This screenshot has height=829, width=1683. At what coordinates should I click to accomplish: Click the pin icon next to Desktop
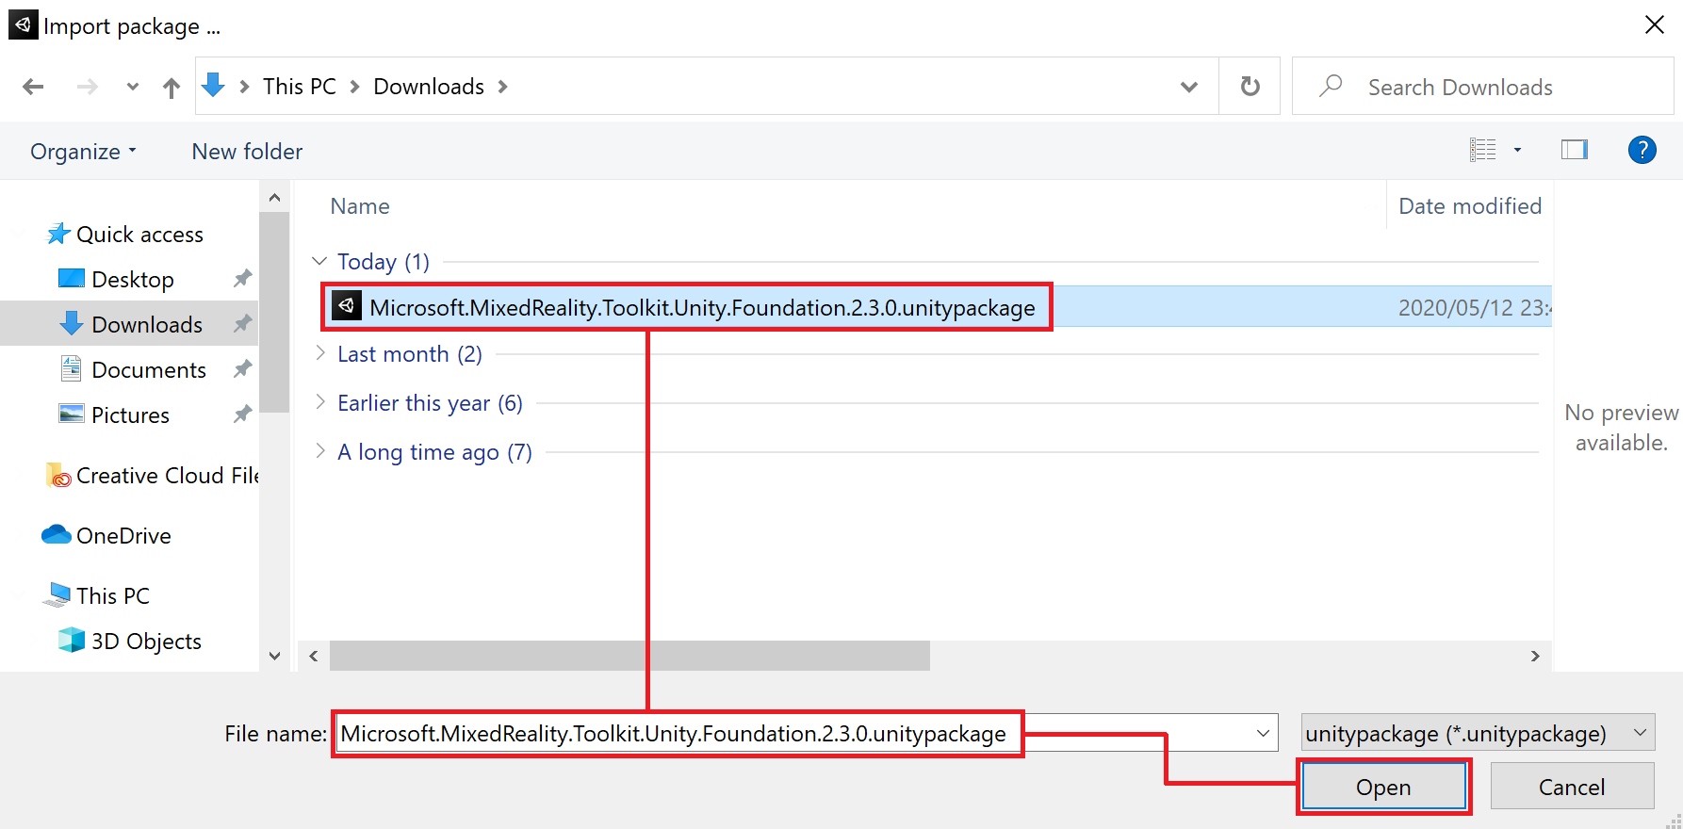tap(242, 279)
